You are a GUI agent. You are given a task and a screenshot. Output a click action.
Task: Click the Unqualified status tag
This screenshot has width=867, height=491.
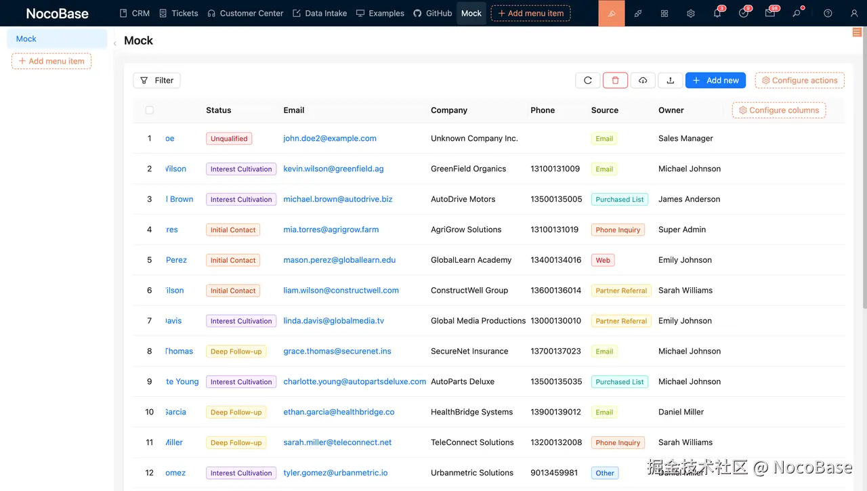click(229, 138)
